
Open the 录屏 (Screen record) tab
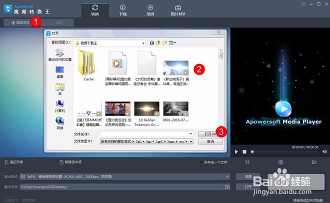(x=150, y=10)
